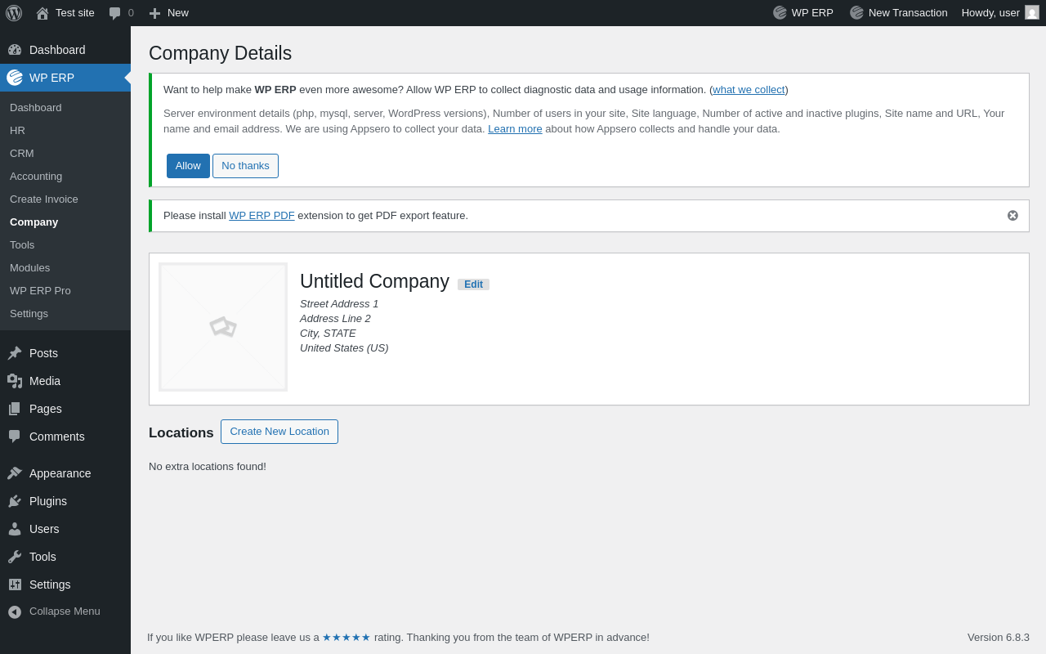Image resolution: width=1046 pixels, height=654 pixels.
Task: Open the Test site home icon
Action: pos(42,13)
